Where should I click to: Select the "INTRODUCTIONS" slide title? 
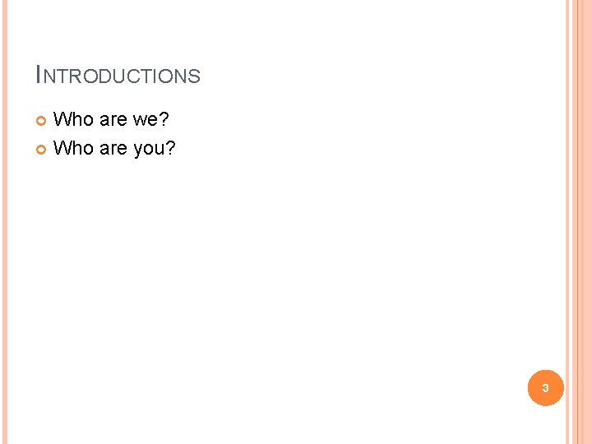coord(118,76)
